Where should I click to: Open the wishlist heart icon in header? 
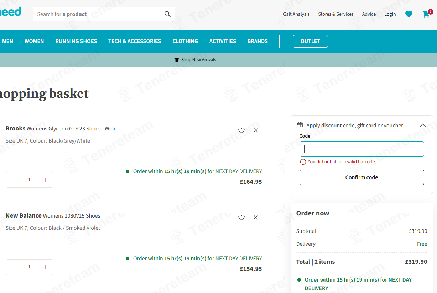pyautogui.click(x=409, y=14)
